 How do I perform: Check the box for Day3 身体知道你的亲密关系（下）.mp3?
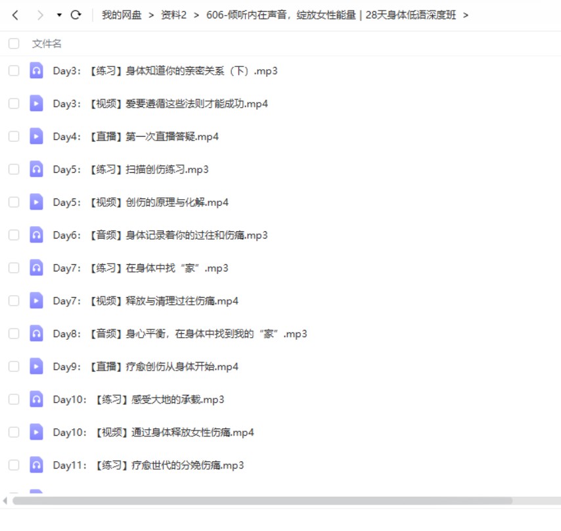point(14,70)
